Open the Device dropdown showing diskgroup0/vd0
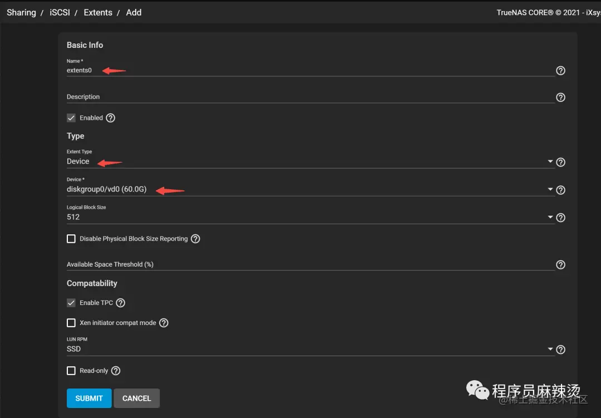 (x=311, y=189)
